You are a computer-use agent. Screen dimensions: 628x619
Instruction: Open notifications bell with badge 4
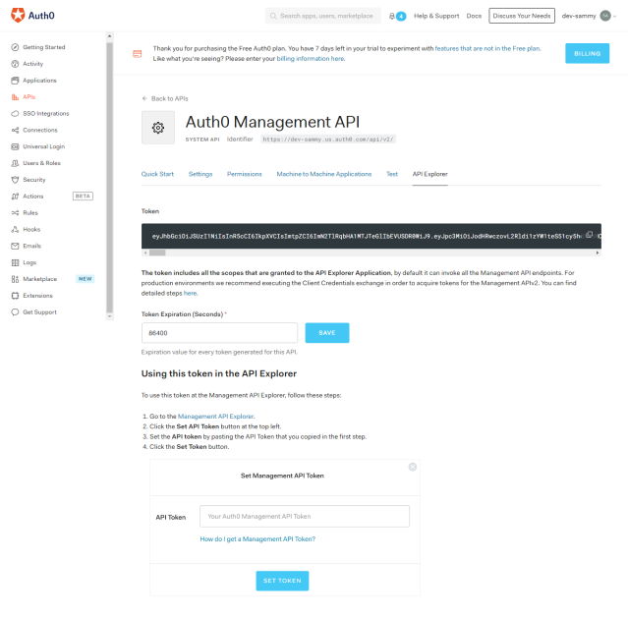coord(397,16)
